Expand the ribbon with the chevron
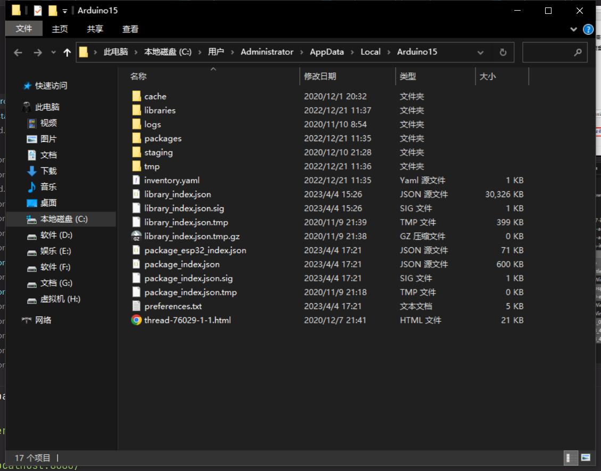601x471 pixels. [574, 29]
